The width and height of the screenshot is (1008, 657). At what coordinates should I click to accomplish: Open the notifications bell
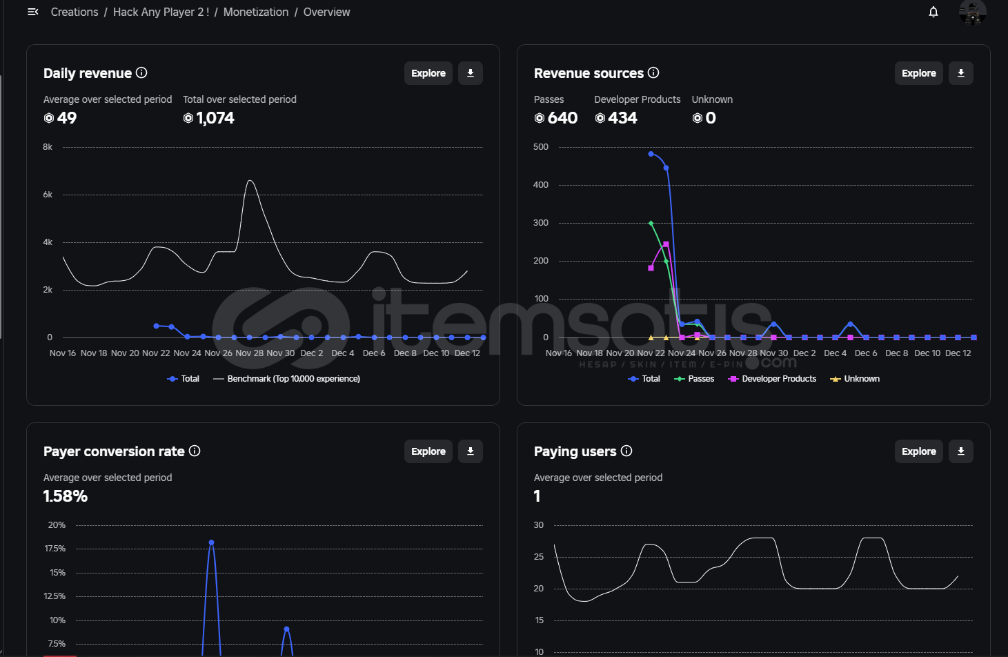pos(933,12)
